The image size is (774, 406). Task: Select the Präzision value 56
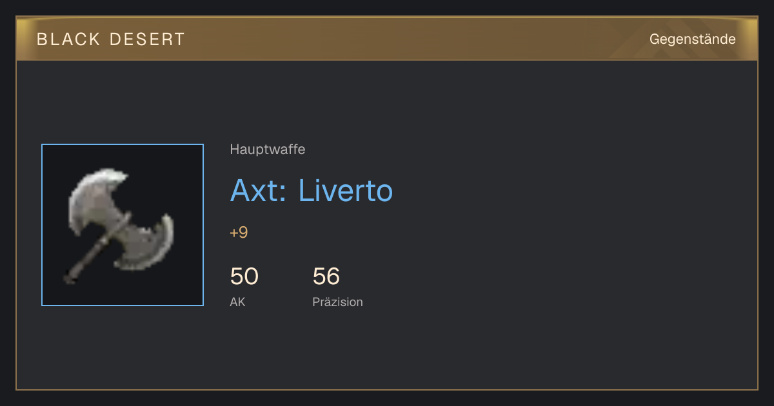[326, 276]
